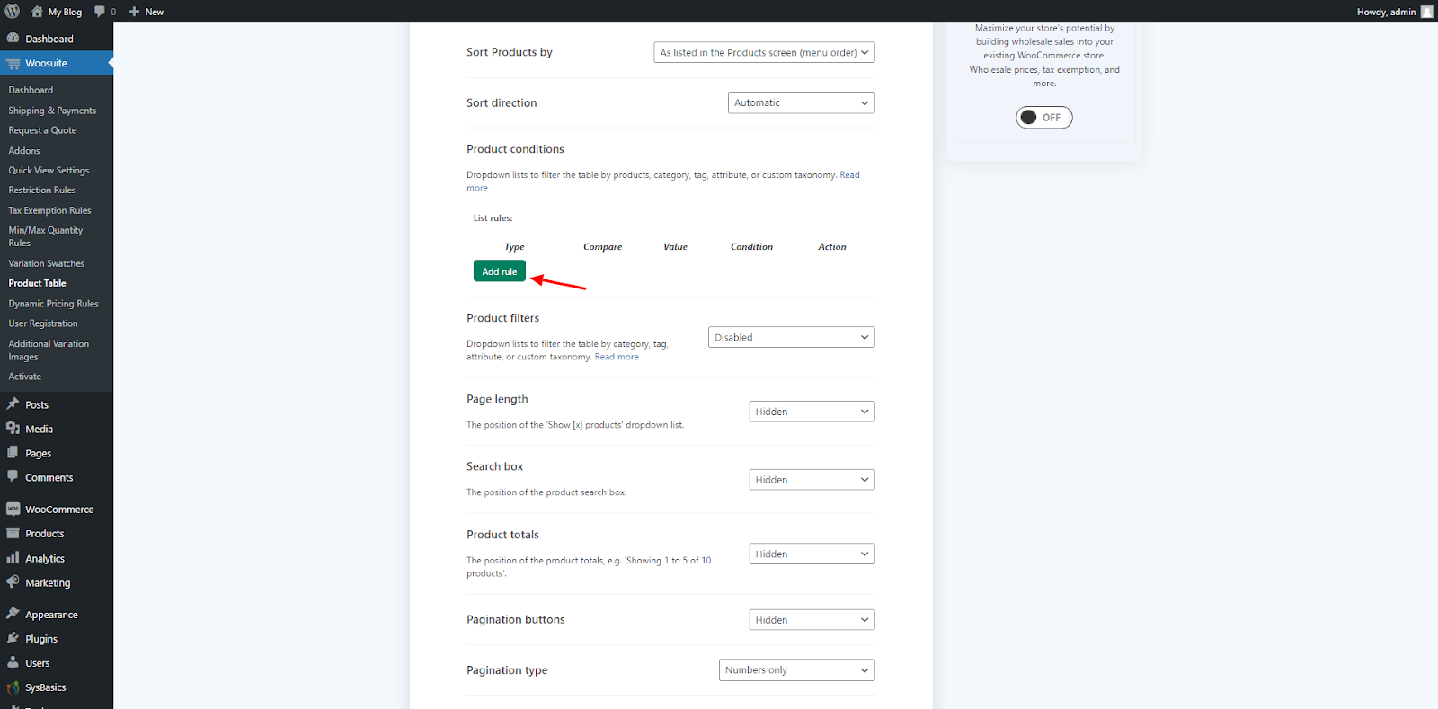
Task: Click the Comments icon in sidebar
Action: [13, 477]
